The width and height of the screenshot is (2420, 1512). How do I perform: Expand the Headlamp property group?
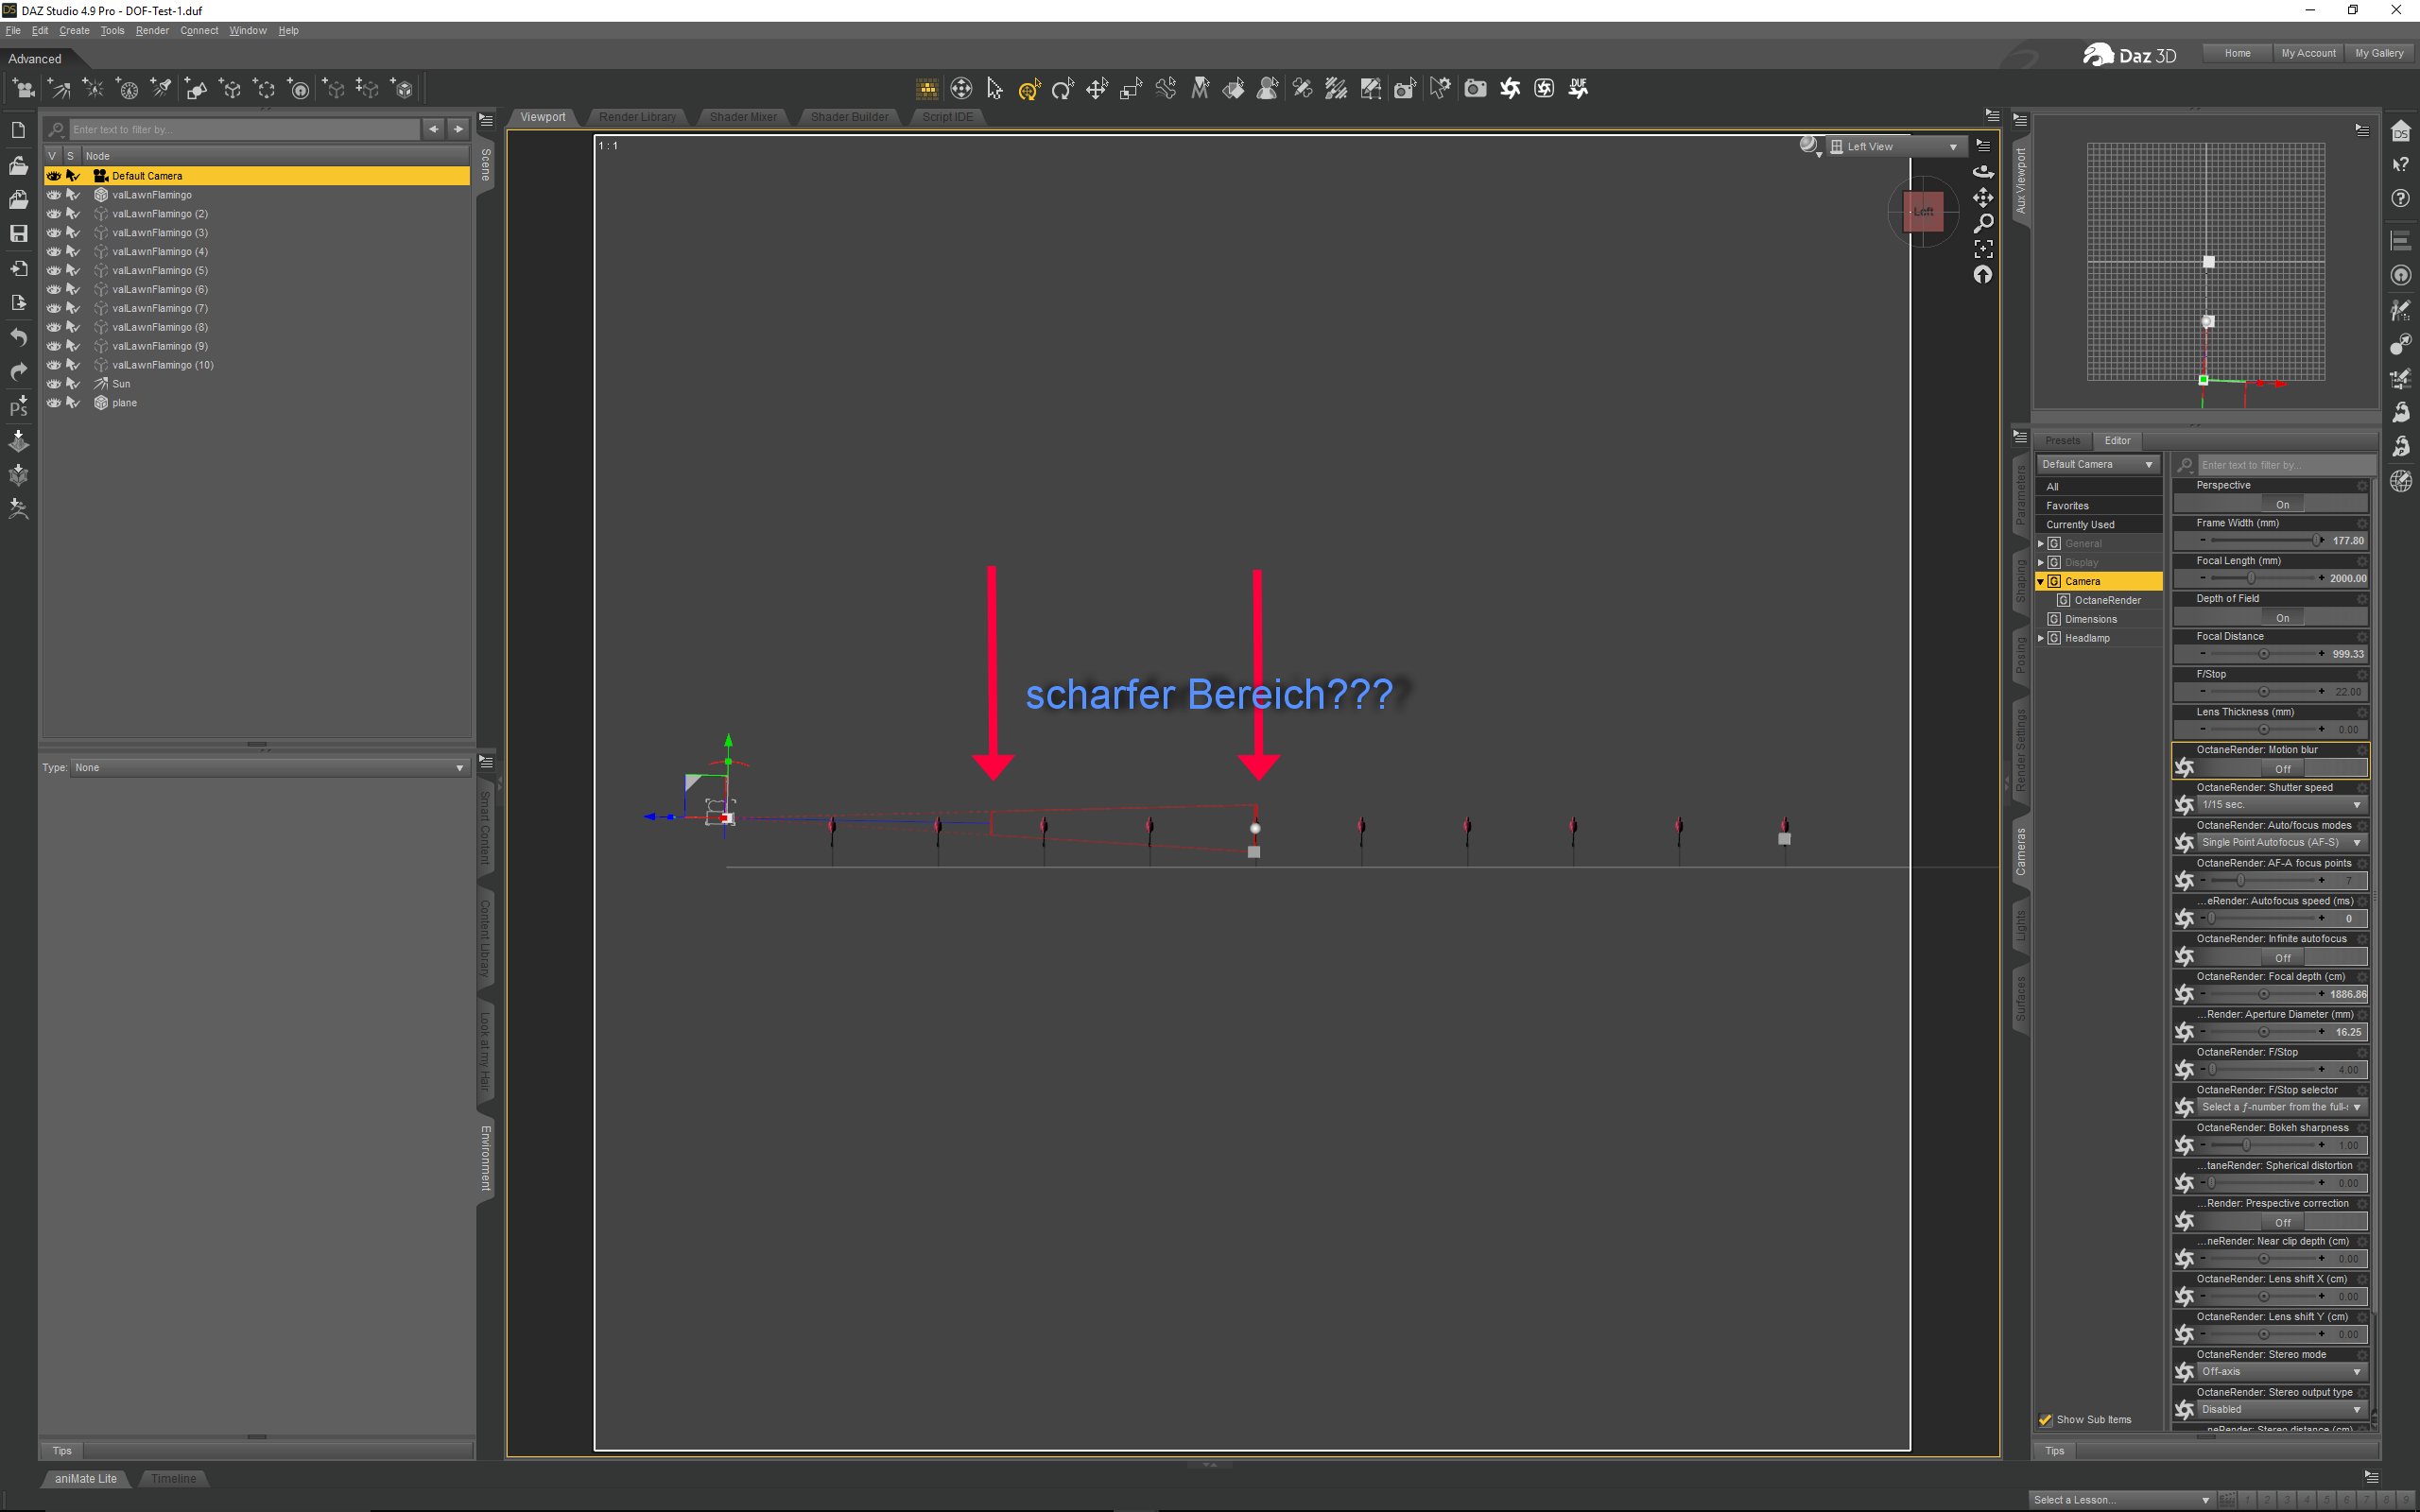coord(2041,638)
